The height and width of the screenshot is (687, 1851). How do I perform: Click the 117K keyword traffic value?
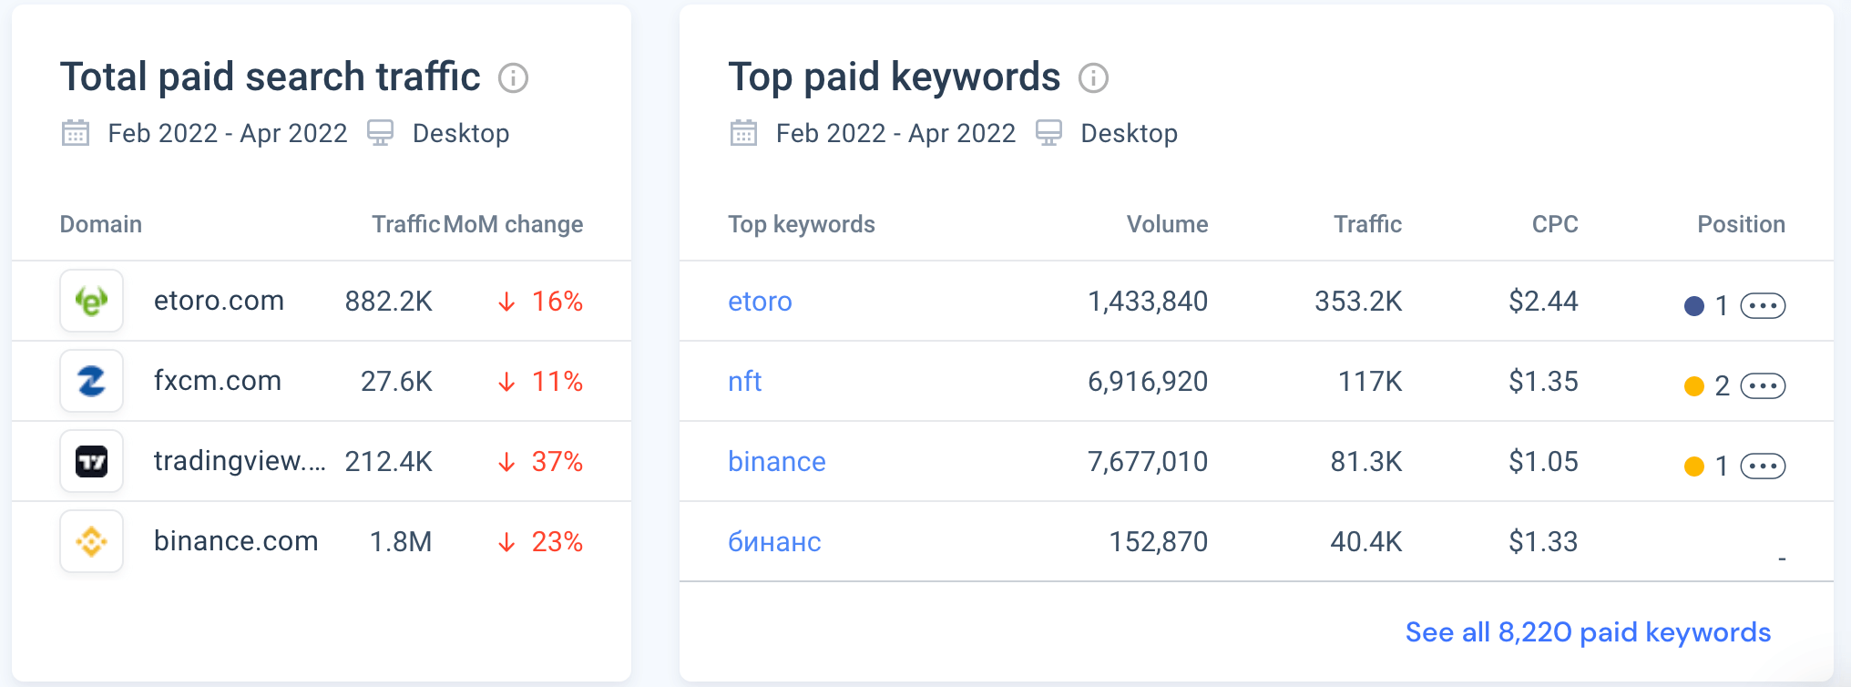coord(1370,382)
